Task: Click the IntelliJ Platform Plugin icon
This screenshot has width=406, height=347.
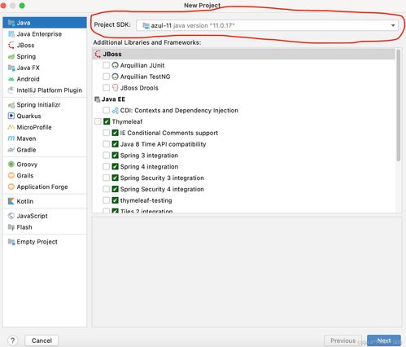Action: click(x=11, y=90)
